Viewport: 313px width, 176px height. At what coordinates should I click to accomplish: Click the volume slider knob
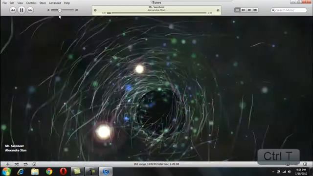pos(60,10)
